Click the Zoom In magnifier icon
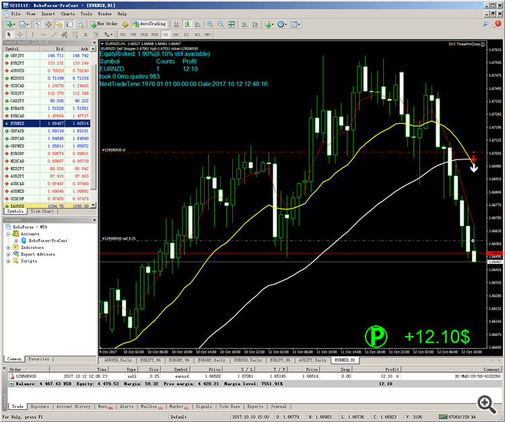 210,24
